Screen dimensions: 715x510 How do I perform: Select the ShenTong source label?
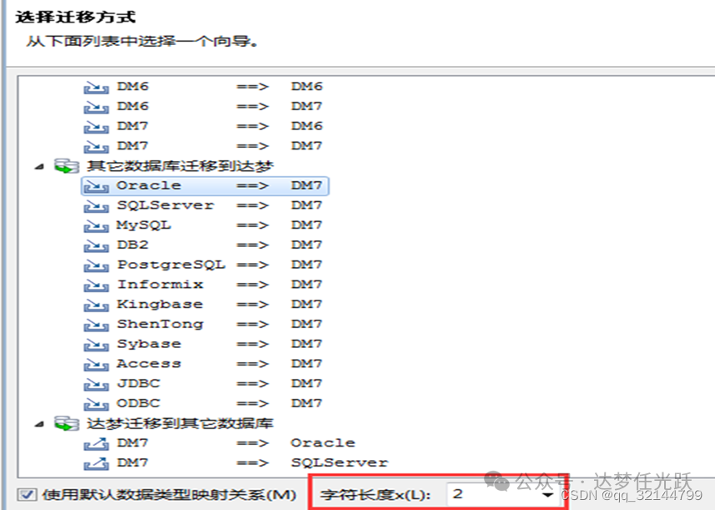pos(160,325)
